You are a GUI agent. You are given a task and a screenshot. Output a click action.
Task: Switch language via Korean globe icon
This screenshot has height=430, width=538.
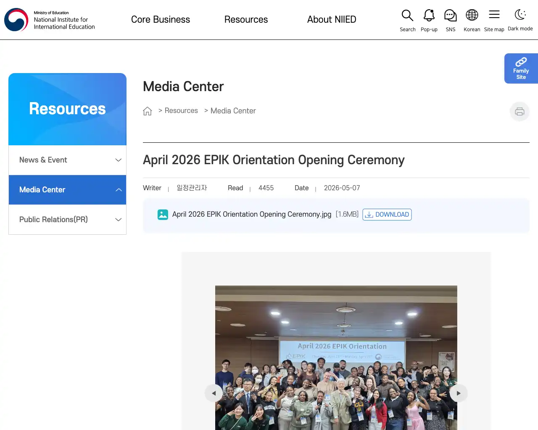tap(472, 16)
